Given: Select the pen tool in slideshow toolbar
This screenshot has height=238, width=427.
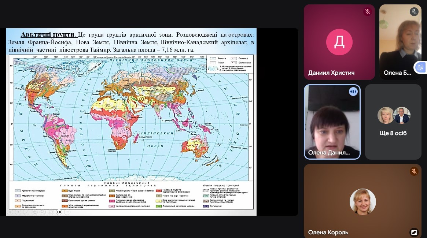Looking at the screenshot, I should [x=27, y=212].
